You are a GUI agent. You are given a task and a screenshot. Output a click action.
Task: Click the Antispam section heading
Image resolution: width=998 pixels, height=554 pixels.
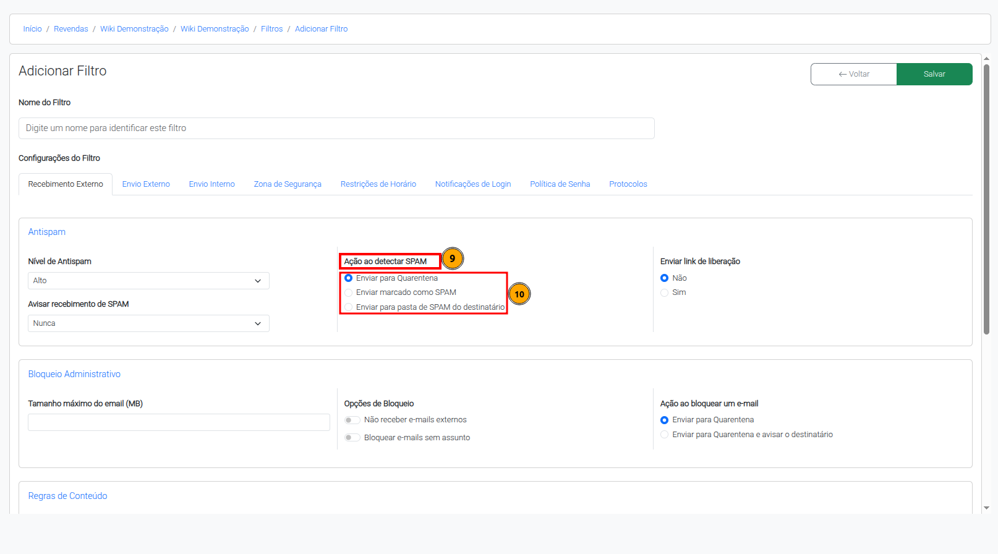pyautogui.click(x=47, y=232)
